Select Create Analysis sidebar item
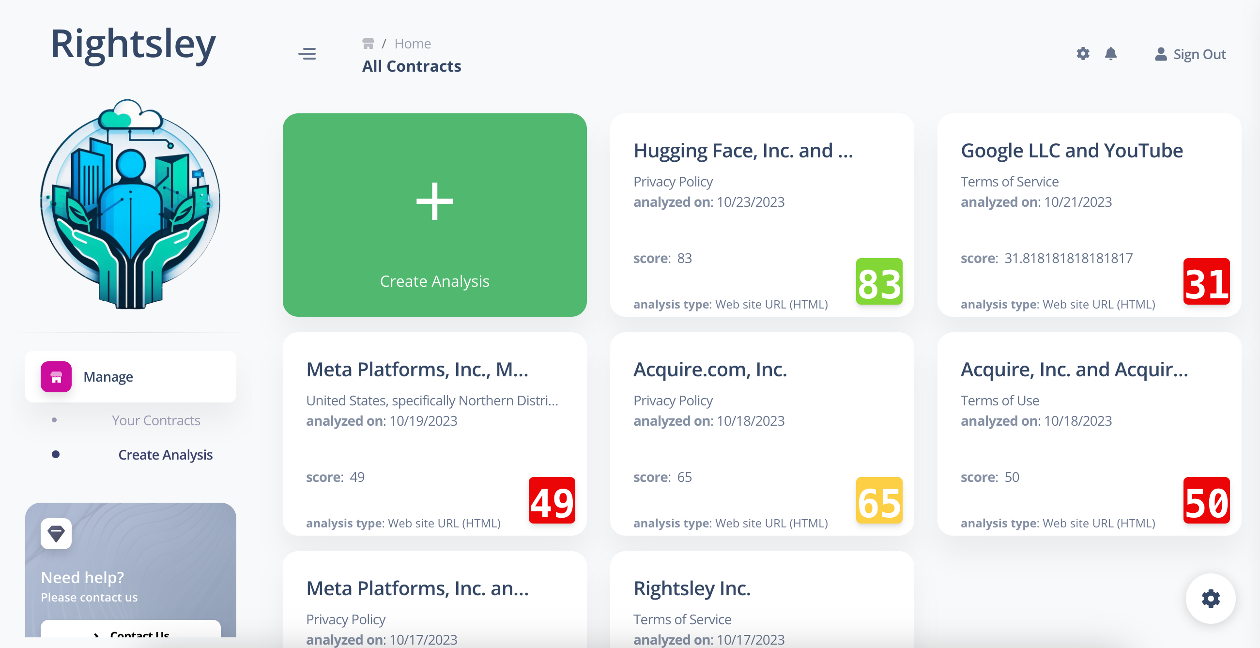The height and width of the screenshot is (648, 1260). click(165, 454)
